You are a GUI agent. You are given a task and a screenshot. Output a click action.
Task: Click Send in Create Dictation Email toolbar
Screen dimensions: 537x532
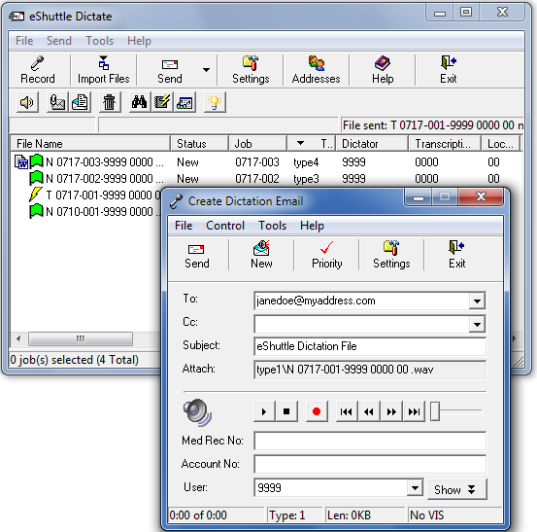196,255
